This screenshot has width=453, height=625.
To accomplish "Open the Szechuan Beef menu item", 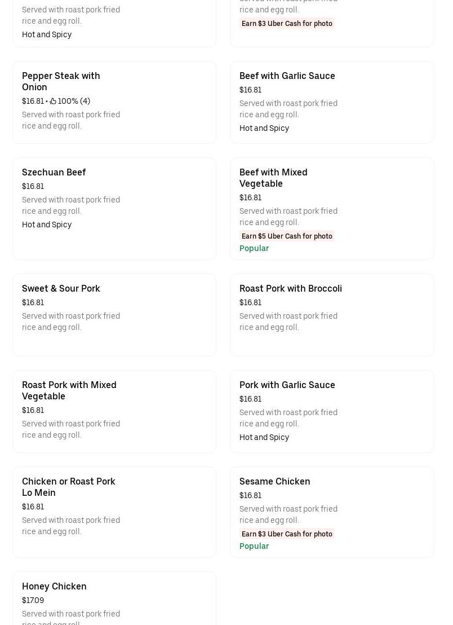I will click(54, 173).
